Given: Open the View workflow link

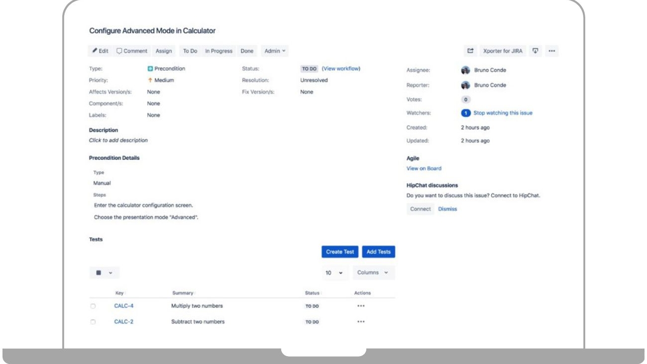Looking at the screenshot, I should (341, 69).
